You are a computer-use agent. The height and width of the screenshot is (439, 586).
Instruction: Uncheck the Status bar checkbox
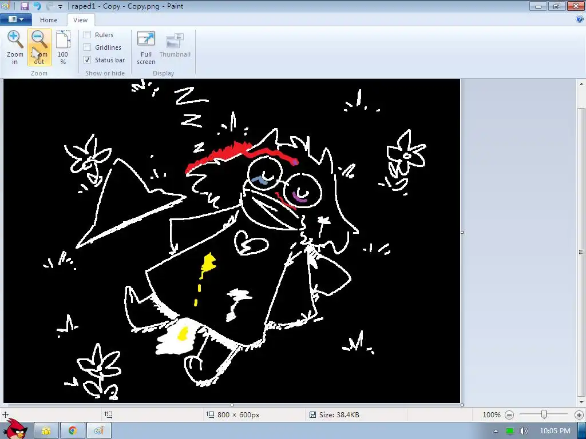click(x=87, y=59)
